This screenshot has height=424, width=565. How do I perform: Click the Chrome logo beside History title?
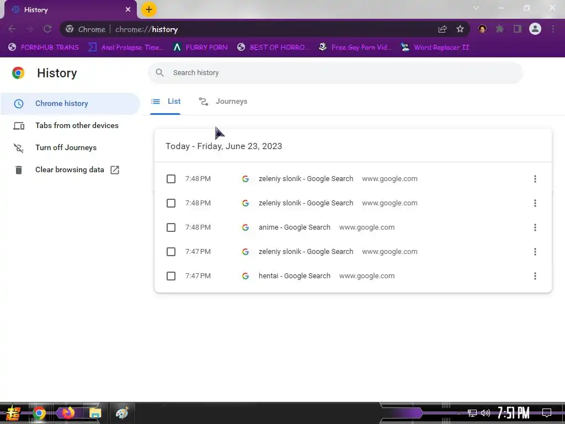coord(18,73)
